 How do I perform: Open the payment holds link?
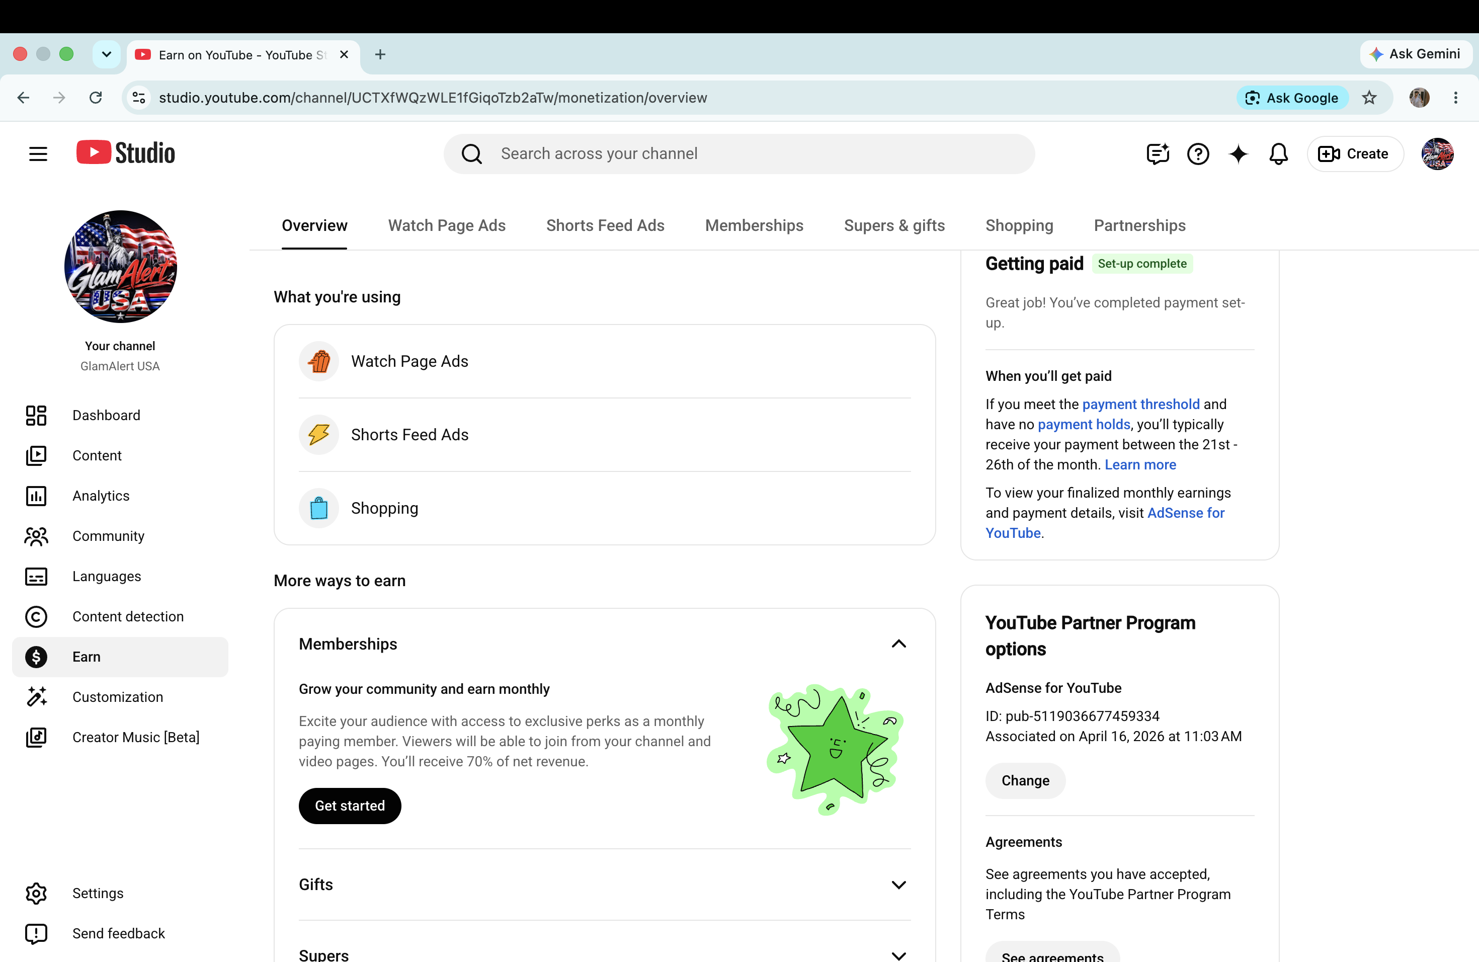click(x=1084, y=425)
